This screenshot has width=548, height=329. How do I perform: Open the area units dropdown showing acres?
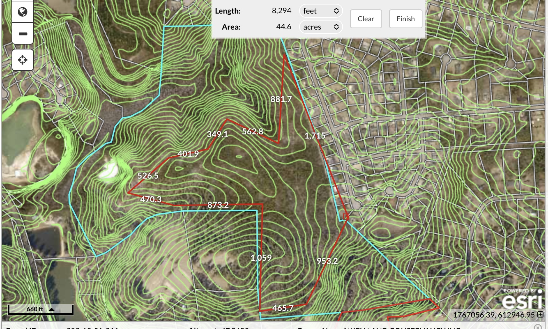(x=321, y=27)
